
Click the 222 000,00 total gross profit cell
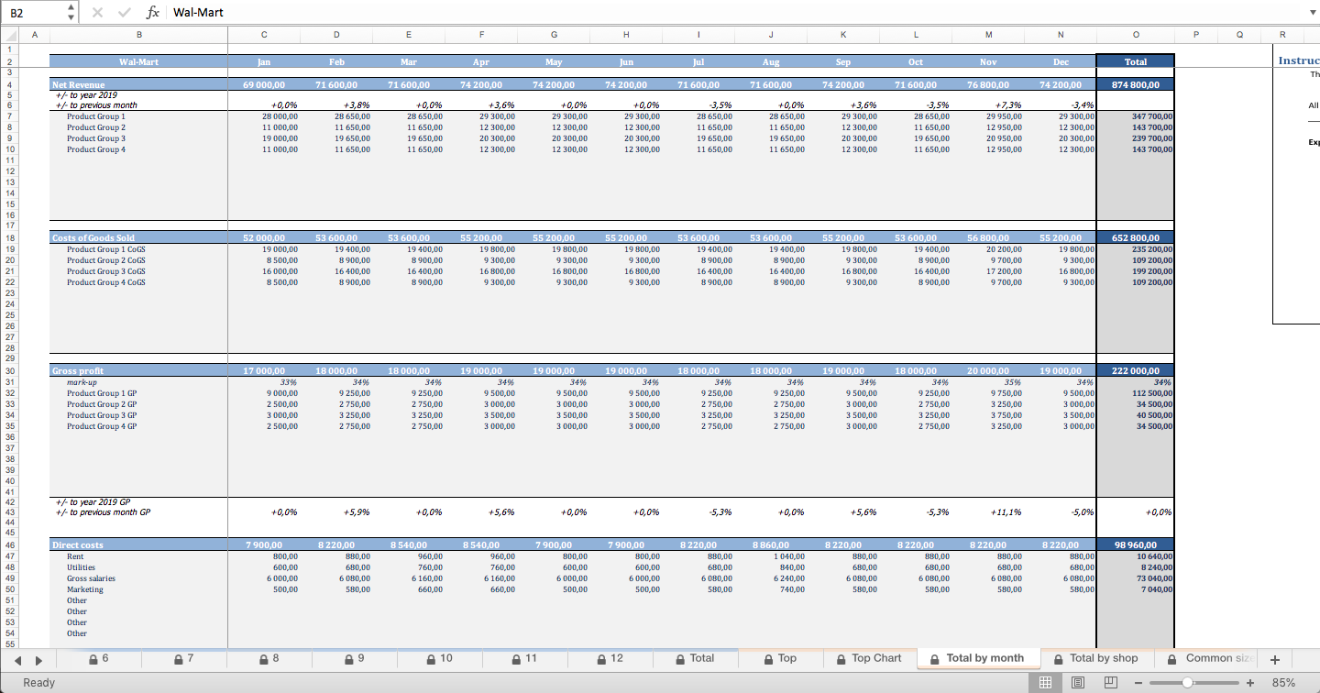coord(1135,370)
